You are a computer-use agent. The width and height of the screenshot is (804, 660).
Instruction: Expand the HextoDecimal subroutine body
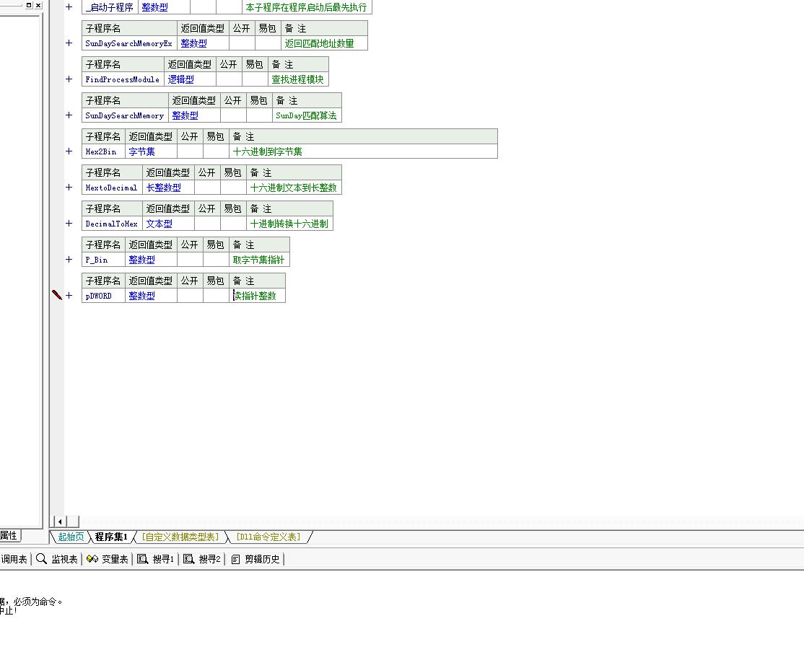[69, 188]
